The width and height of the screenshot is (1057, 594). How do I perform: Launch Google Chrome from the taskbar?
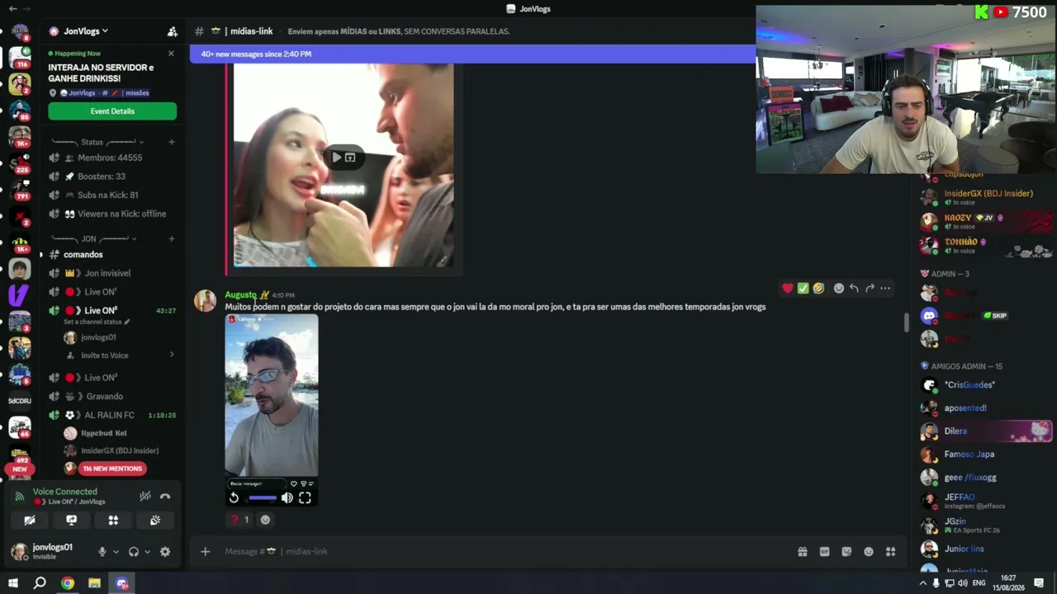pyautogui.click(x=68, y=583)
